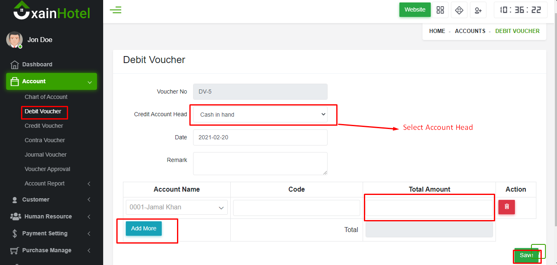557x265 pixels.
Task: Click the green Website button
Action: 415,10
